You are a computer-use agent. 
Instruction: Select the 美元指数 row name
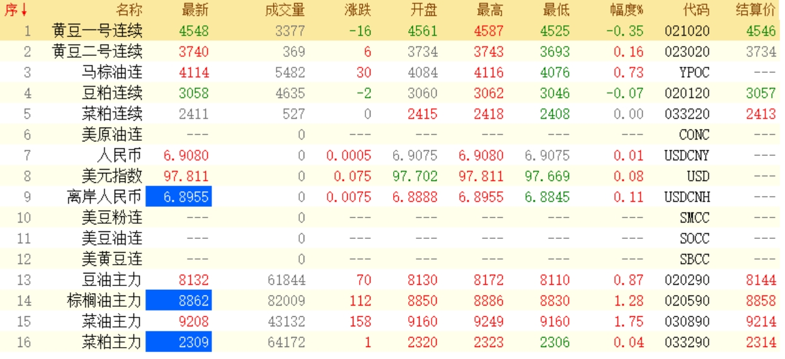point(112,176)
